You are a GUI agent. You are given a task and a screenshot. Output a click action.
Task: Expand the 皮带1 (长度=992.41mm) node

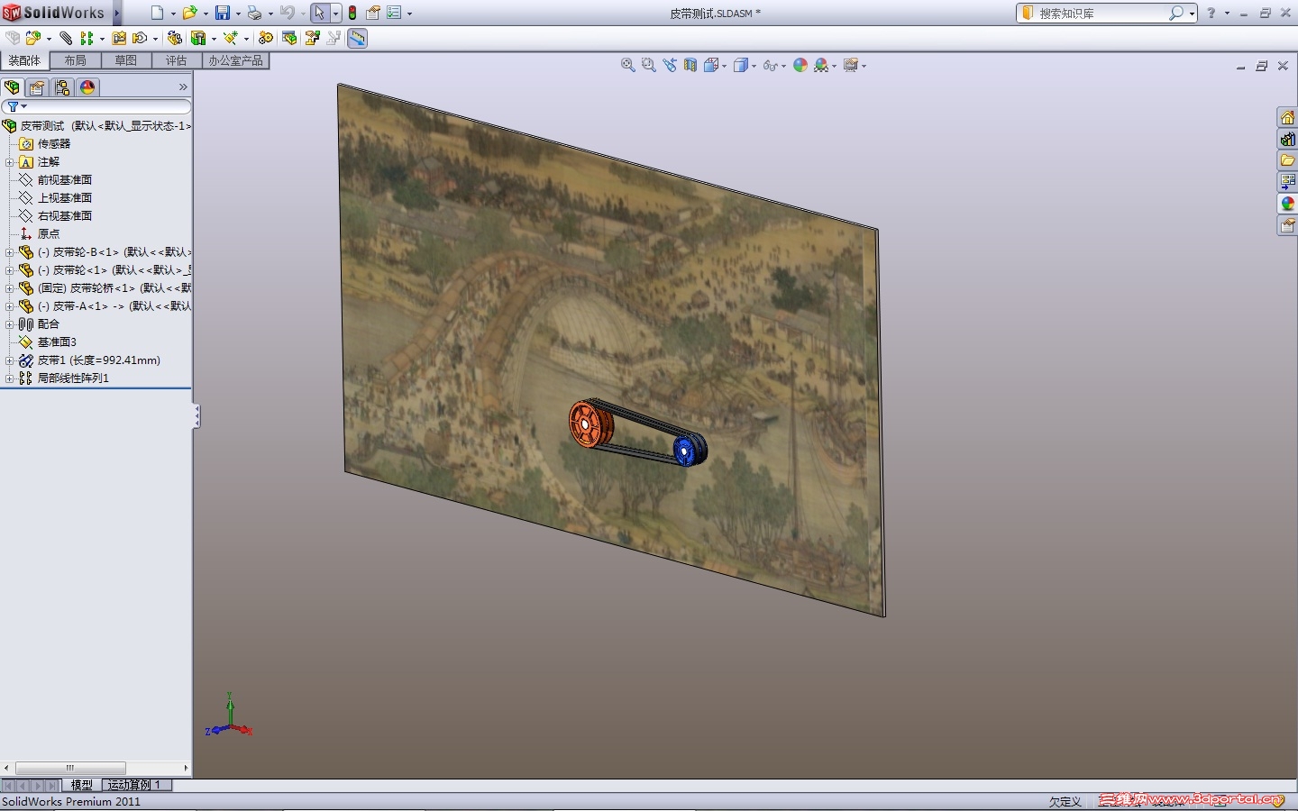[x=9, y=360]
